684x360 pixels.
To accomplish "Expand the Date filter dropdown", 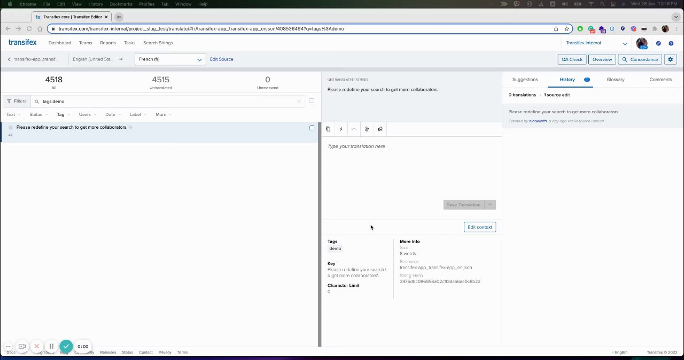I will (x=113, y=114).
